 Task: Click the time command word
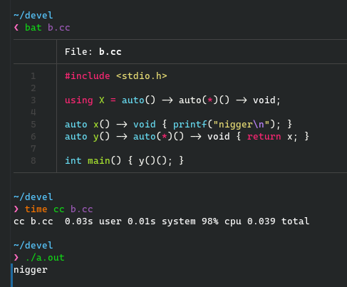coord(36,209)
